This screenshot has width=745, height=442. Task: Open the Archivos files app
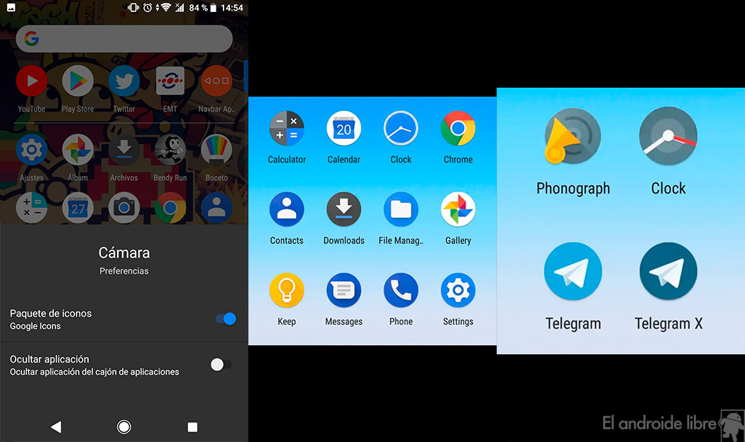click(124, 150)
